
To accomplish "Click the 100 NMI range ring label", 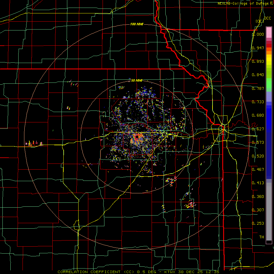I will point(137,24).
